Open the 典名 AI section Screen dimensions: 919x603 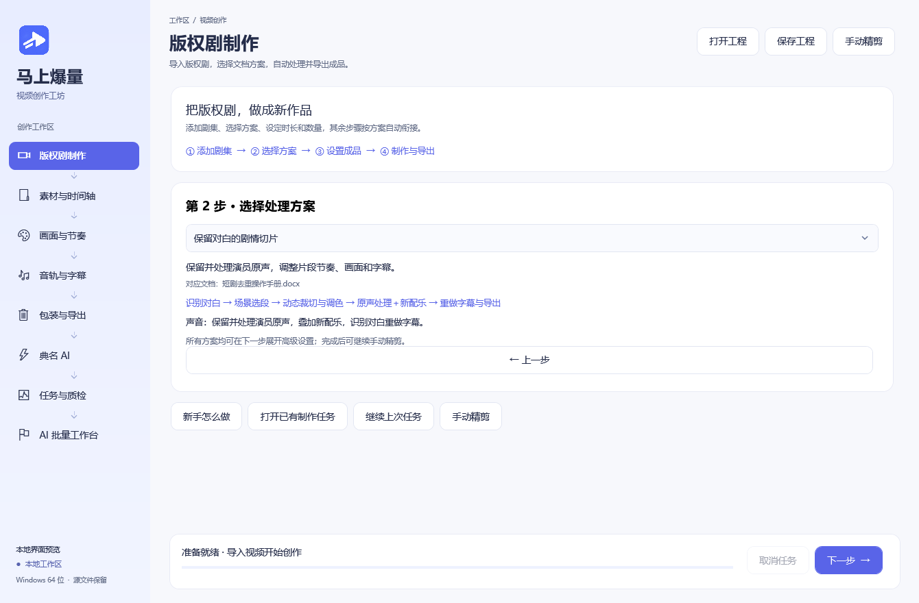click(x=74, y=355)
